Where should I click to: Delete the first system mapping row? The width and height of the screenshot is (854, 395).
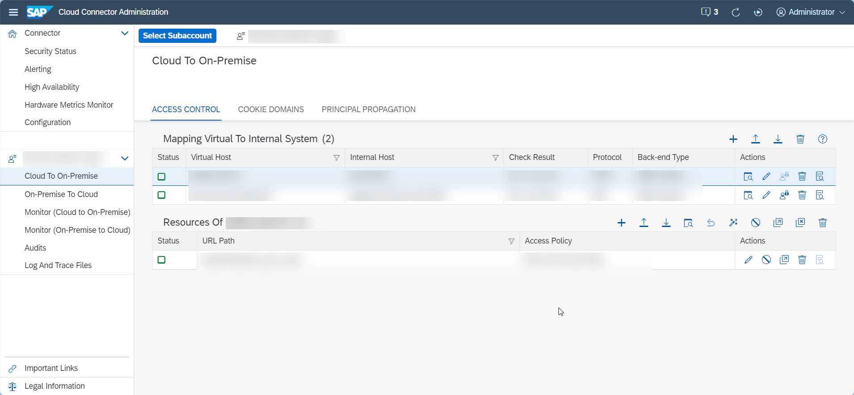point(802,176)
